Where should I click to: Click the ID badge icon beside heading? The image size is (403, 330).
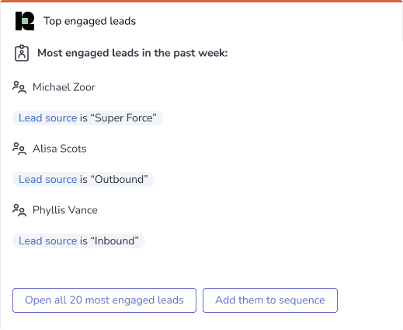coord(22,53)
